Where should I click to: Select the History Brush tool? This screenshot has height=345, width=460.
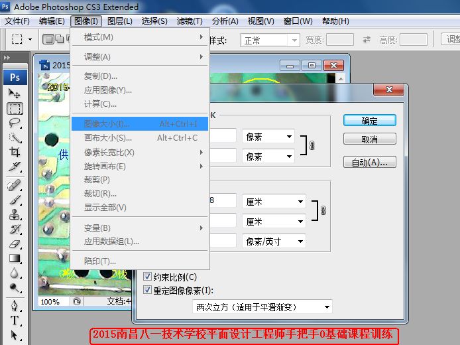[15, 230]
